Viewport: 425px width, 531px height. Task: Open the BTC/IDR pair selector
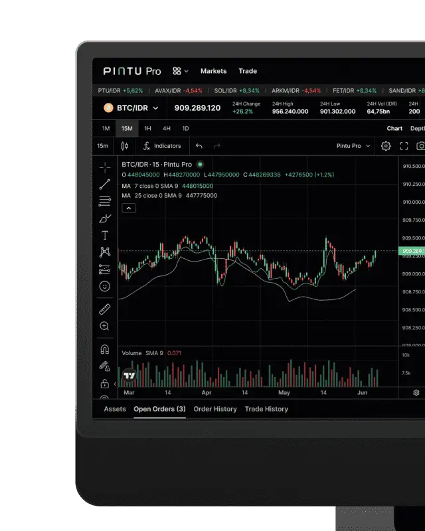point(131,108)
